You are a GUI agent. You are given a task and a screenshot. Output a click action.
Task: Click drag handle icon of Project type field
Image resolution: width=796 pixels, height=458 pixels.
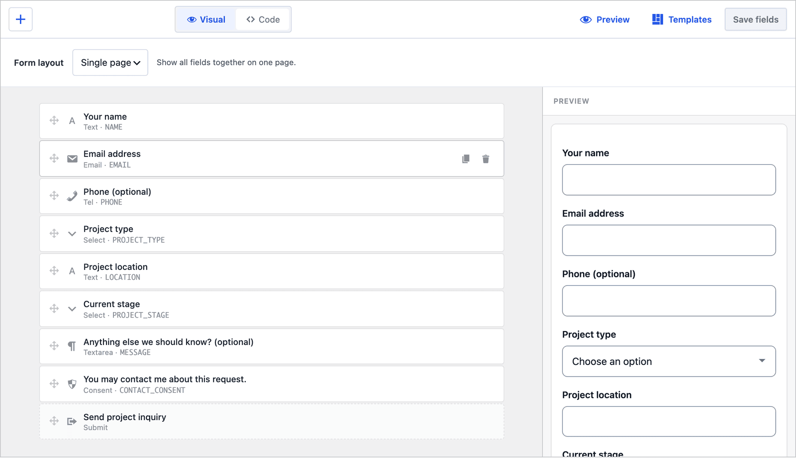[x=54, y=233]
